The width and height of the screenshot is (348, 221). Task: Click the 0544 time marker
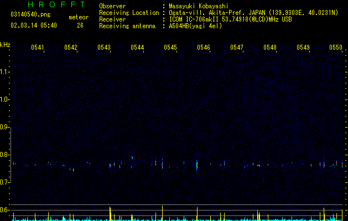(137, 47)
